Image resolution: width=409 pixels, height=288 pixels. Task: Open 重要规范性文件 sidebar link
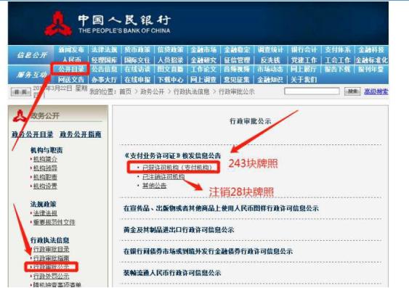[54, 222]
